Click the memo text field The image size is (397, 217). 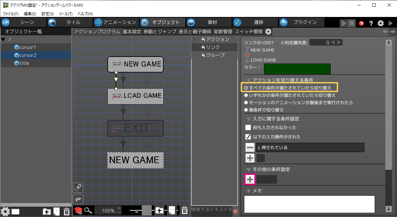pos(309,204)
